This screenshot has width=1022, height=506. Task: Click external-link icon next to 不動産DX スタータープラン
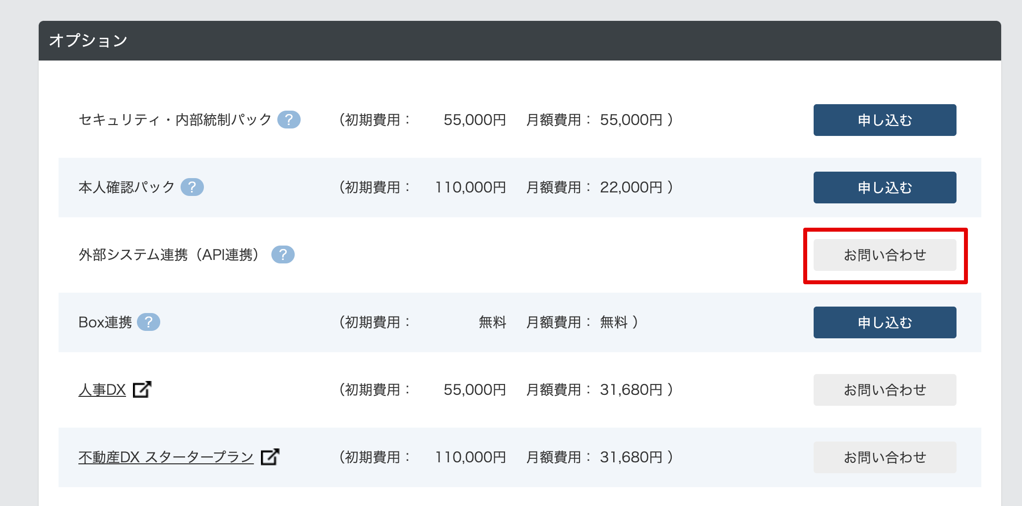click(x=270, y=457)
